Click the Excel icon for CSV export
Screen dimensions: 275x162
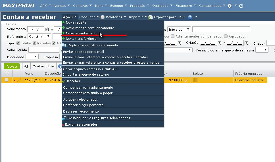[151, 17]
